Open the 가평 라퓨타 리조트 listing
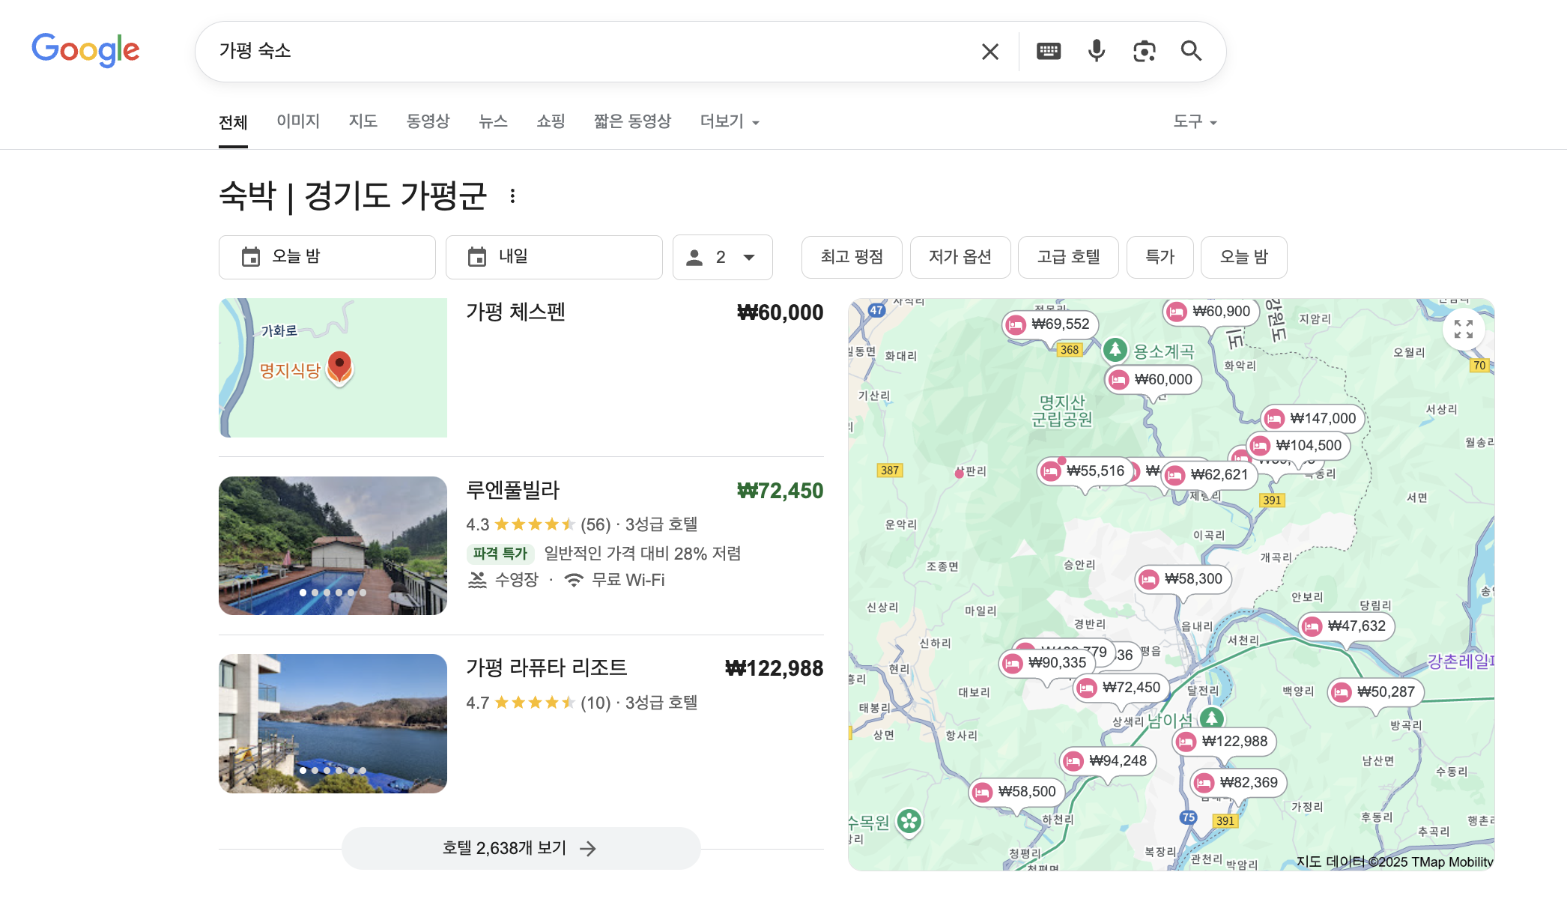The image size is (1567, 899). [546, 668]
